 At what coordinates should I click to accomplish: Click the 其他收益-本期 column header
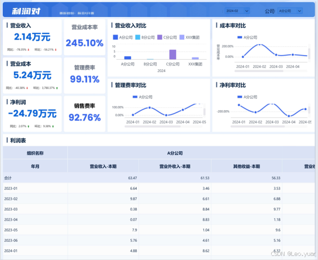pos(247,166)
